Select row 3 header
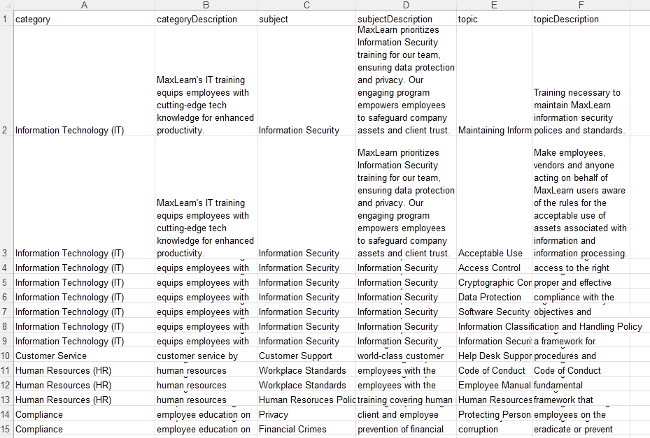Viewport: 650px width, 438px height. (6, 198)
